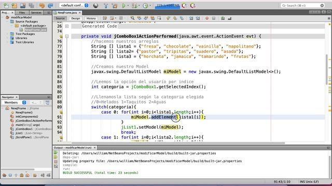The width and height of the screenshot is (332, 186).
Task: Switch to Design view button
Action: 76,19
